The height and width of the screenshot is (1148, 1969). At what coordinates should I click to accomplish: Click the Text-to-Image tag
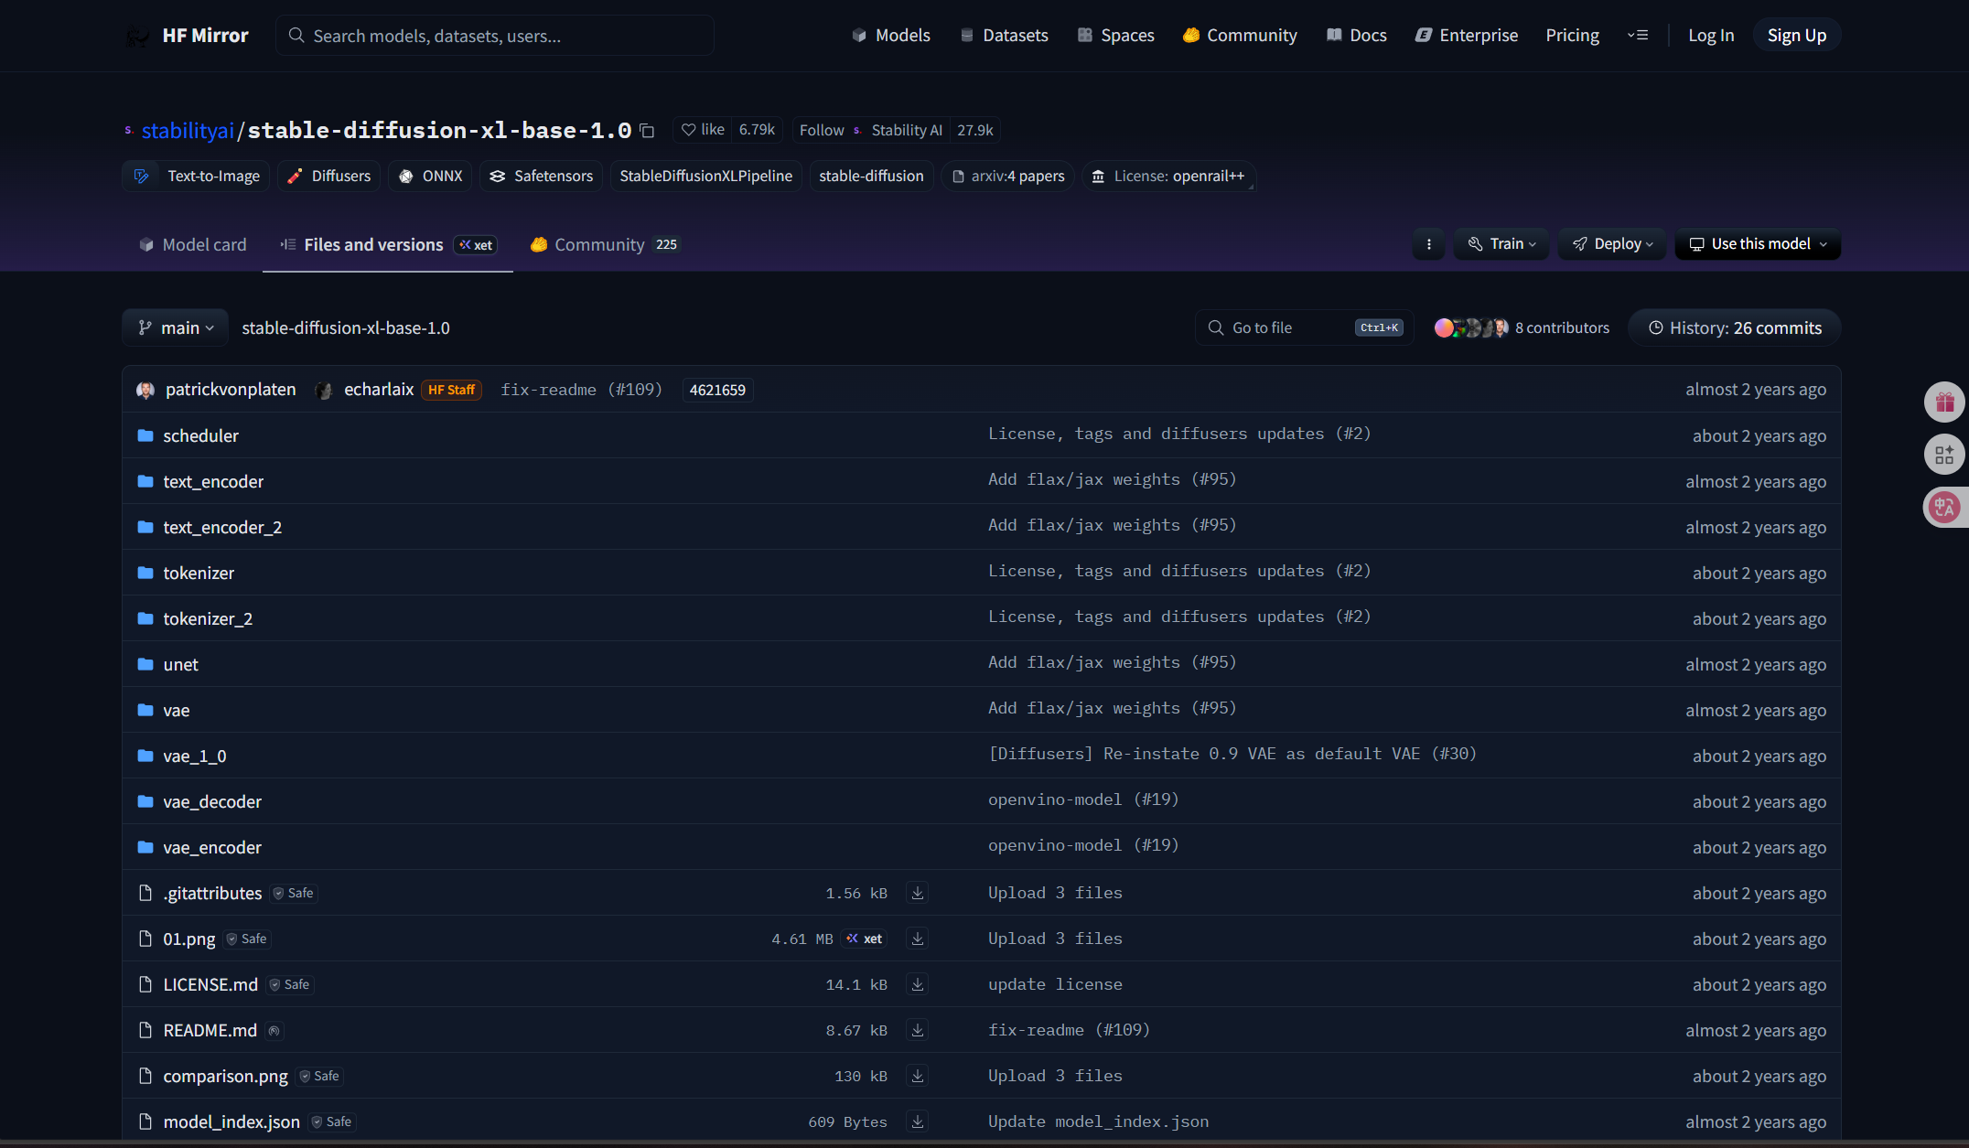click(196, 176)
